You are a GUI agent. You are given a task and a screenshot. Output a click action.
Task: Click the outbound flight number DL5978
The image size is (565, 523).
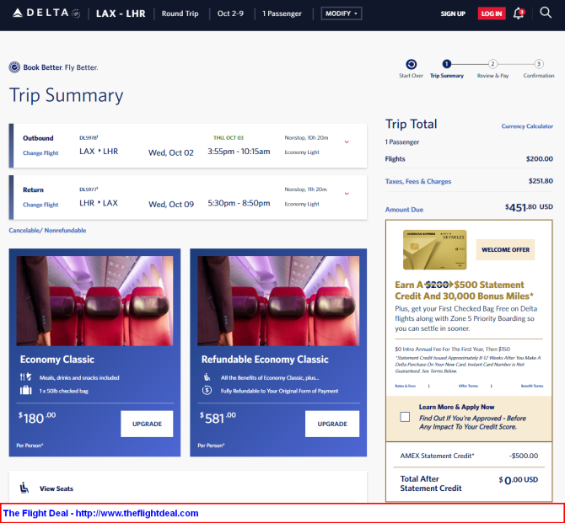(x=89, y=137)
